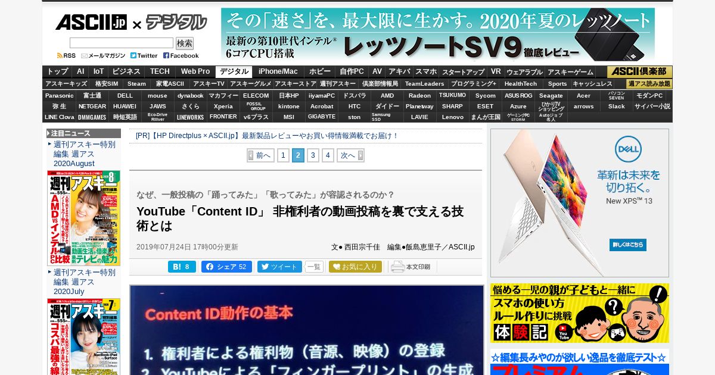The height and width of the screenshot is (375, 715).
Task: Select page 3 in the pagination
Action: click(313, 155)
